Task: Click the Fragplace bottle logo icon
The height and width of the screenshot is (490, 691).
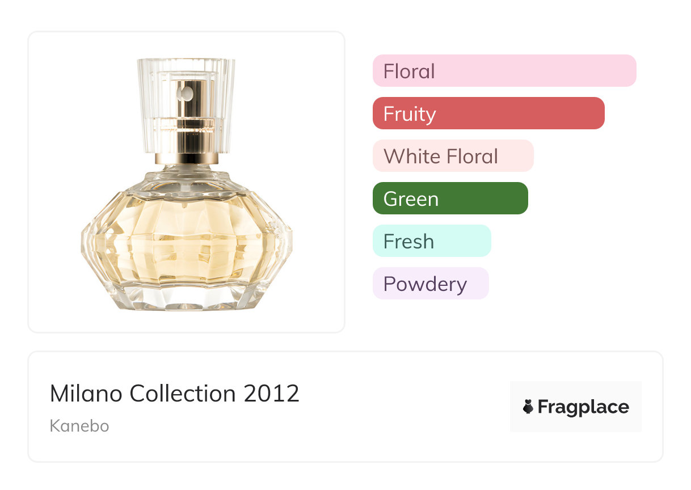Action: click(528, 407)
